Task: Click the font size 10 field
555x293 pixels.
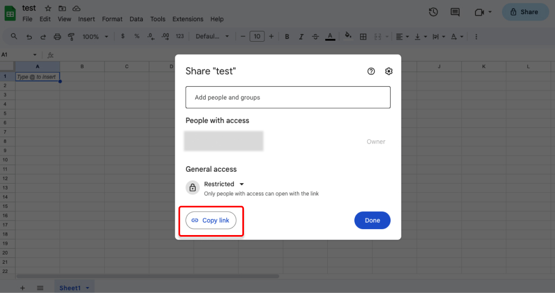Action: pyautogui.click(x=257, y=36)
